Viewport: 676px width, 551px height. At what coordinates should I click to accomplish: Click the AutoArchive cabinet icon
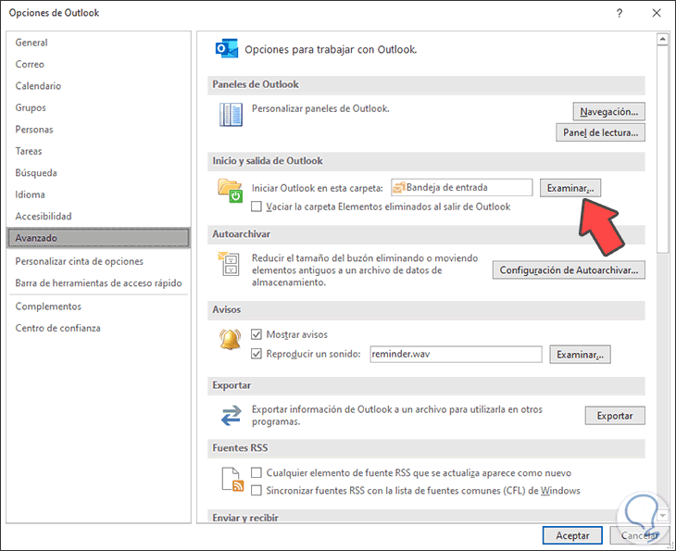pyautogui.click(x=229, y=264)
